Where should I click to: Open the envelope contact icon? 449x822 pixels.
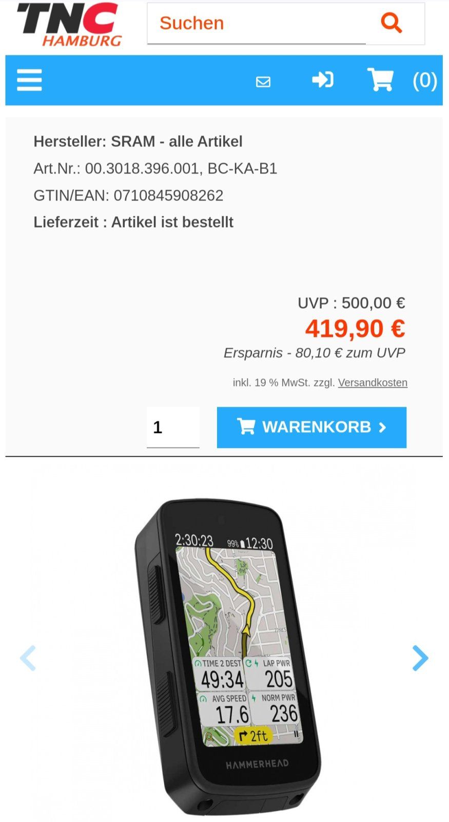point(263,82)
